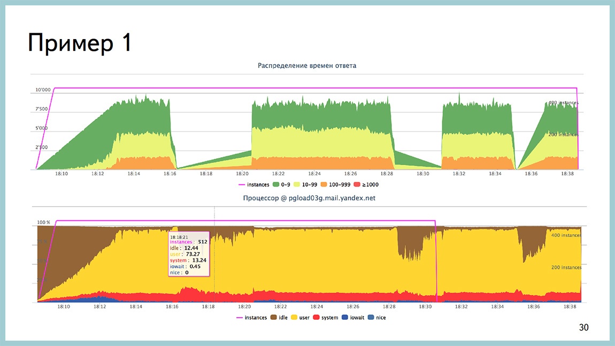Click 18:24 tick on CPU chart
Viewport: 615px width, 346px height.
pos(317,306)
